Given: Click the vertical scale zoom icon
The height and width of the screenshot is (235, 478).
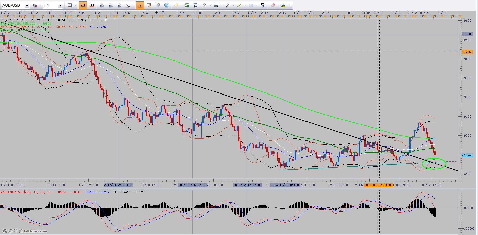Looking at the screenshot, I should [x=128, y=6].
